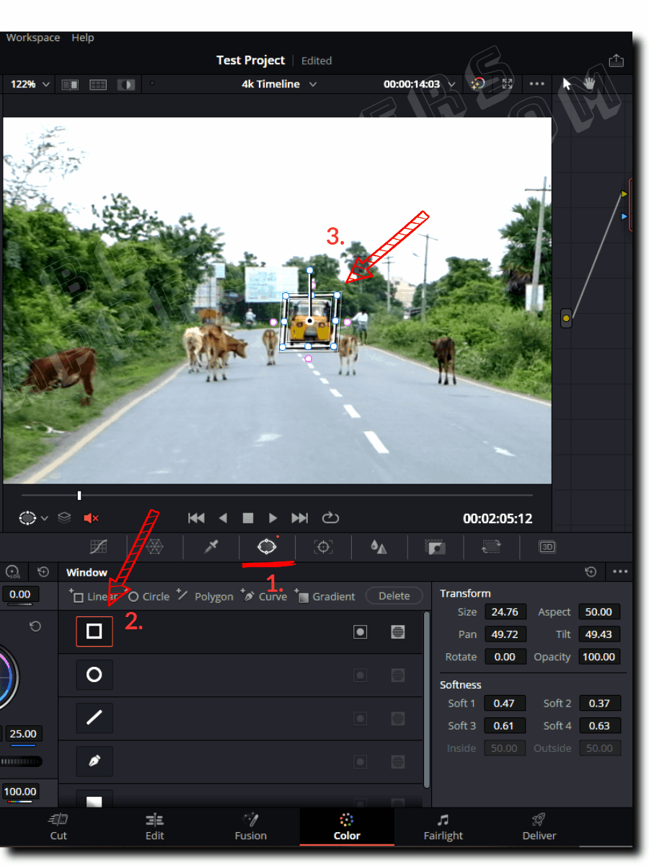
Task: Expand the timecode display dropdown
Action: click(x=451, y=84)
